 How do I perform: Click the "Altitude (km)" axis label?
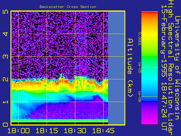tap(130, 68)
